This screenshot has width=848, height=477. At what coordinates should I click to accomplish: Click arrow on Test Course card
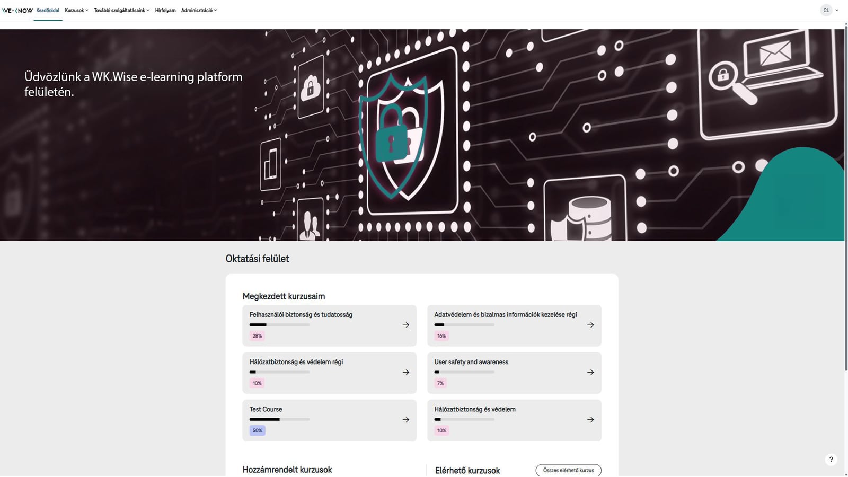[406, 420]
